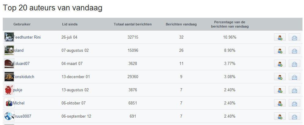This screenshot has height=125, width=304.
Task: Send a message to Tonskidutch
Action: click(294, 77)
